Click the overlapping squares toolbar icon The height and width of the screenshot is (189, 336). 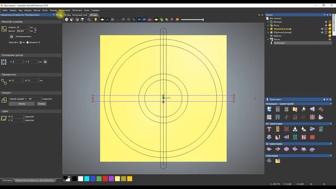[x=134, y=20]
